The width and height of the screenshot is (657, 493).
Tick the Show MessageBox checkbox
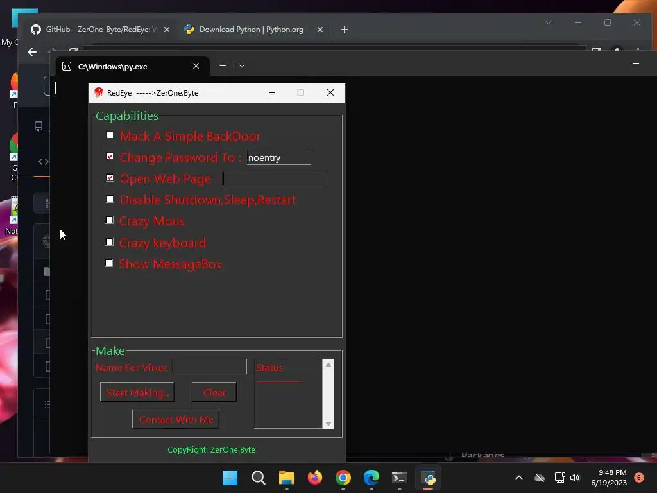coord(109,263)
